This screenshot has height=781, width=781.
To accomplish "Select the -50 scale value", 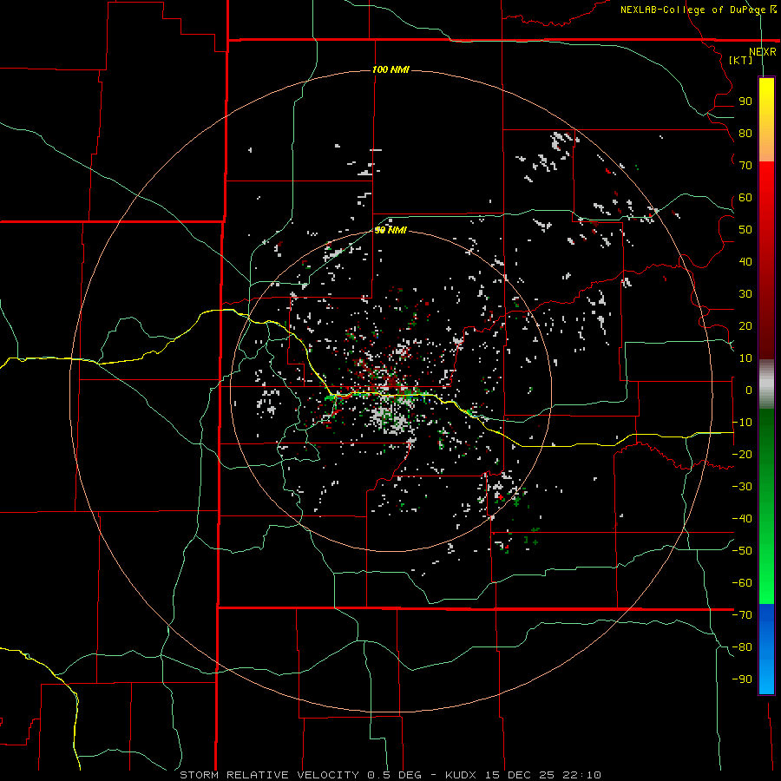I will pyautogui.click(x=742, y=551).
